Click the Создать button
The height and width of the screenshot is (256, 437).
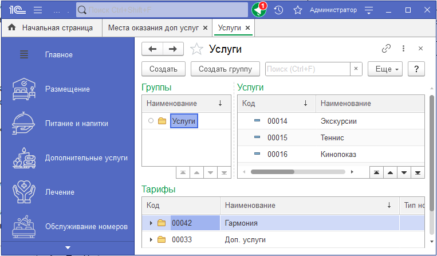163,69
